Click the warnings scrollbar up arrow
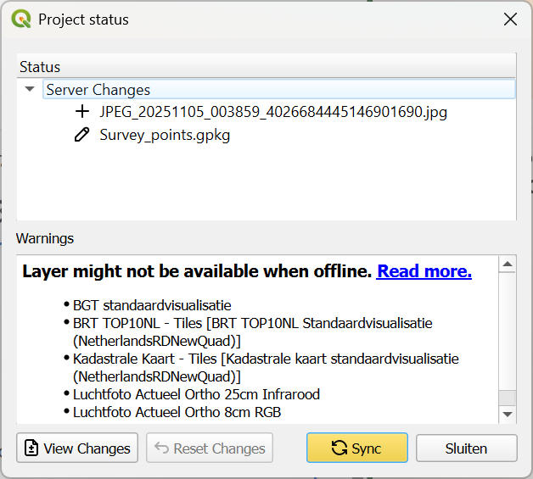This screenshot has height=479, width=533. [508, 265]
